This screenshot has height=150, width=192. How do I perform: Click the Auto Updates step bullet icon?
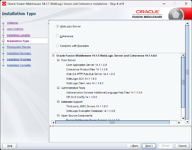[3, 29]
